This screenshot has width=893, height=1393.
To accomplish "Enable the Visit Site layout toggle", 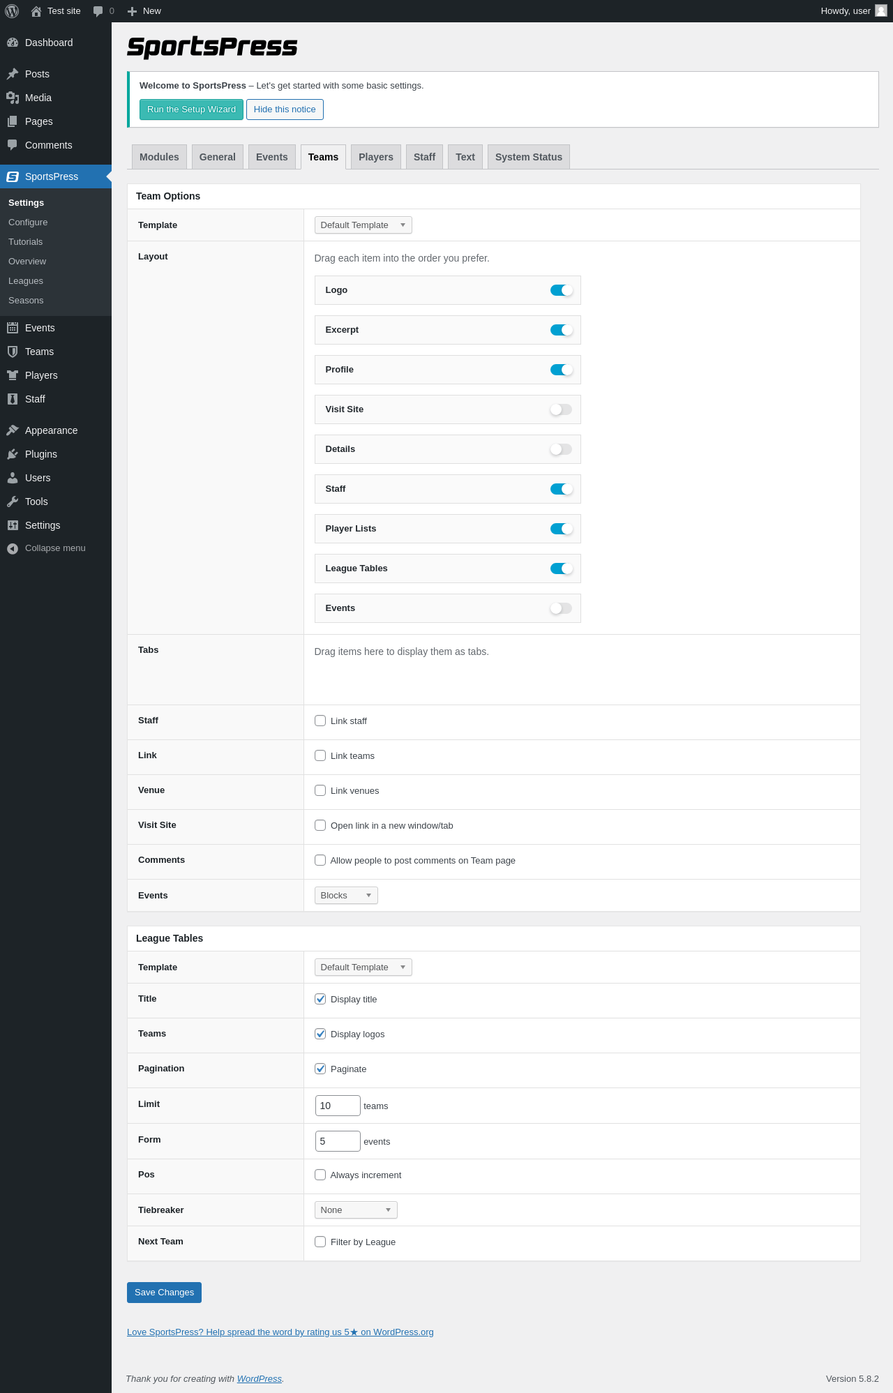I will tap(561, 409).
